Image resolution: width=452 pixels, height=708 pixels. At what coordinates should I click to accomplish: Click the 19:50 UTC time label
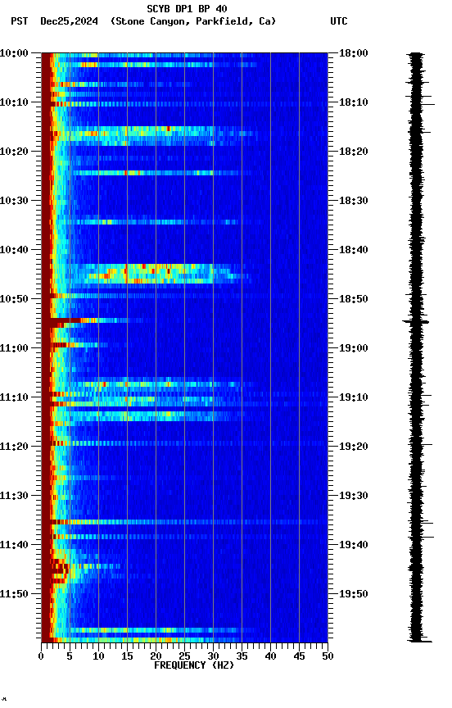click(354, 595)
